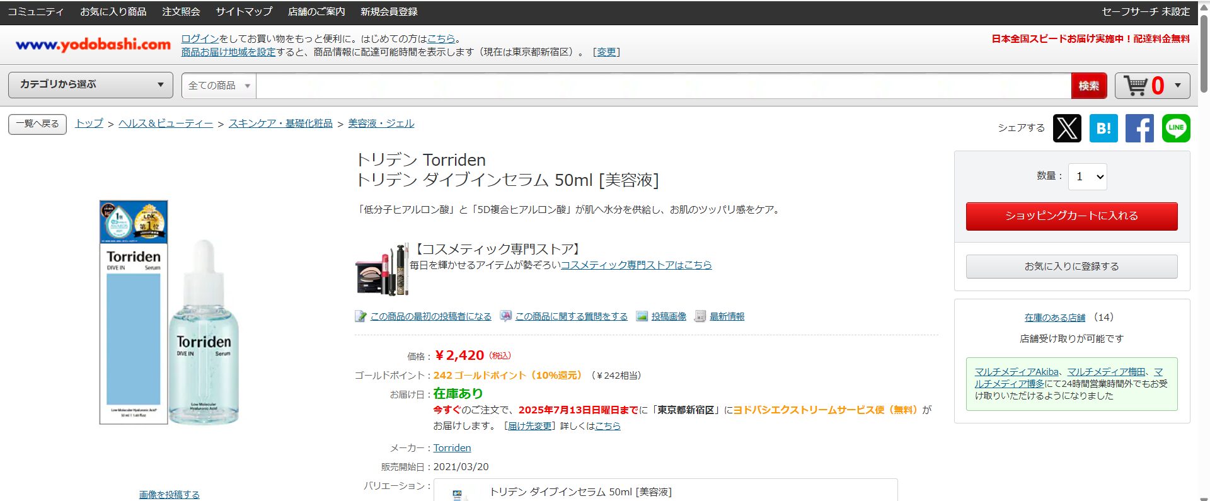The height and width of the screenshot is (501, 1210).
Task: Click the 在庫あり stock status
Action: coord(458,394)
